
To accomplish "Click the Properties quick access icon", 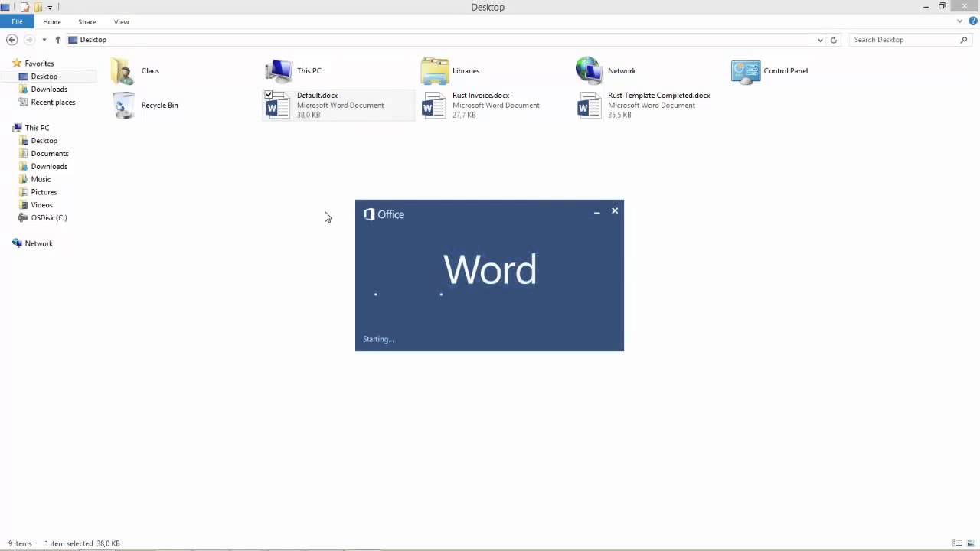I will [x=25, y=7].
